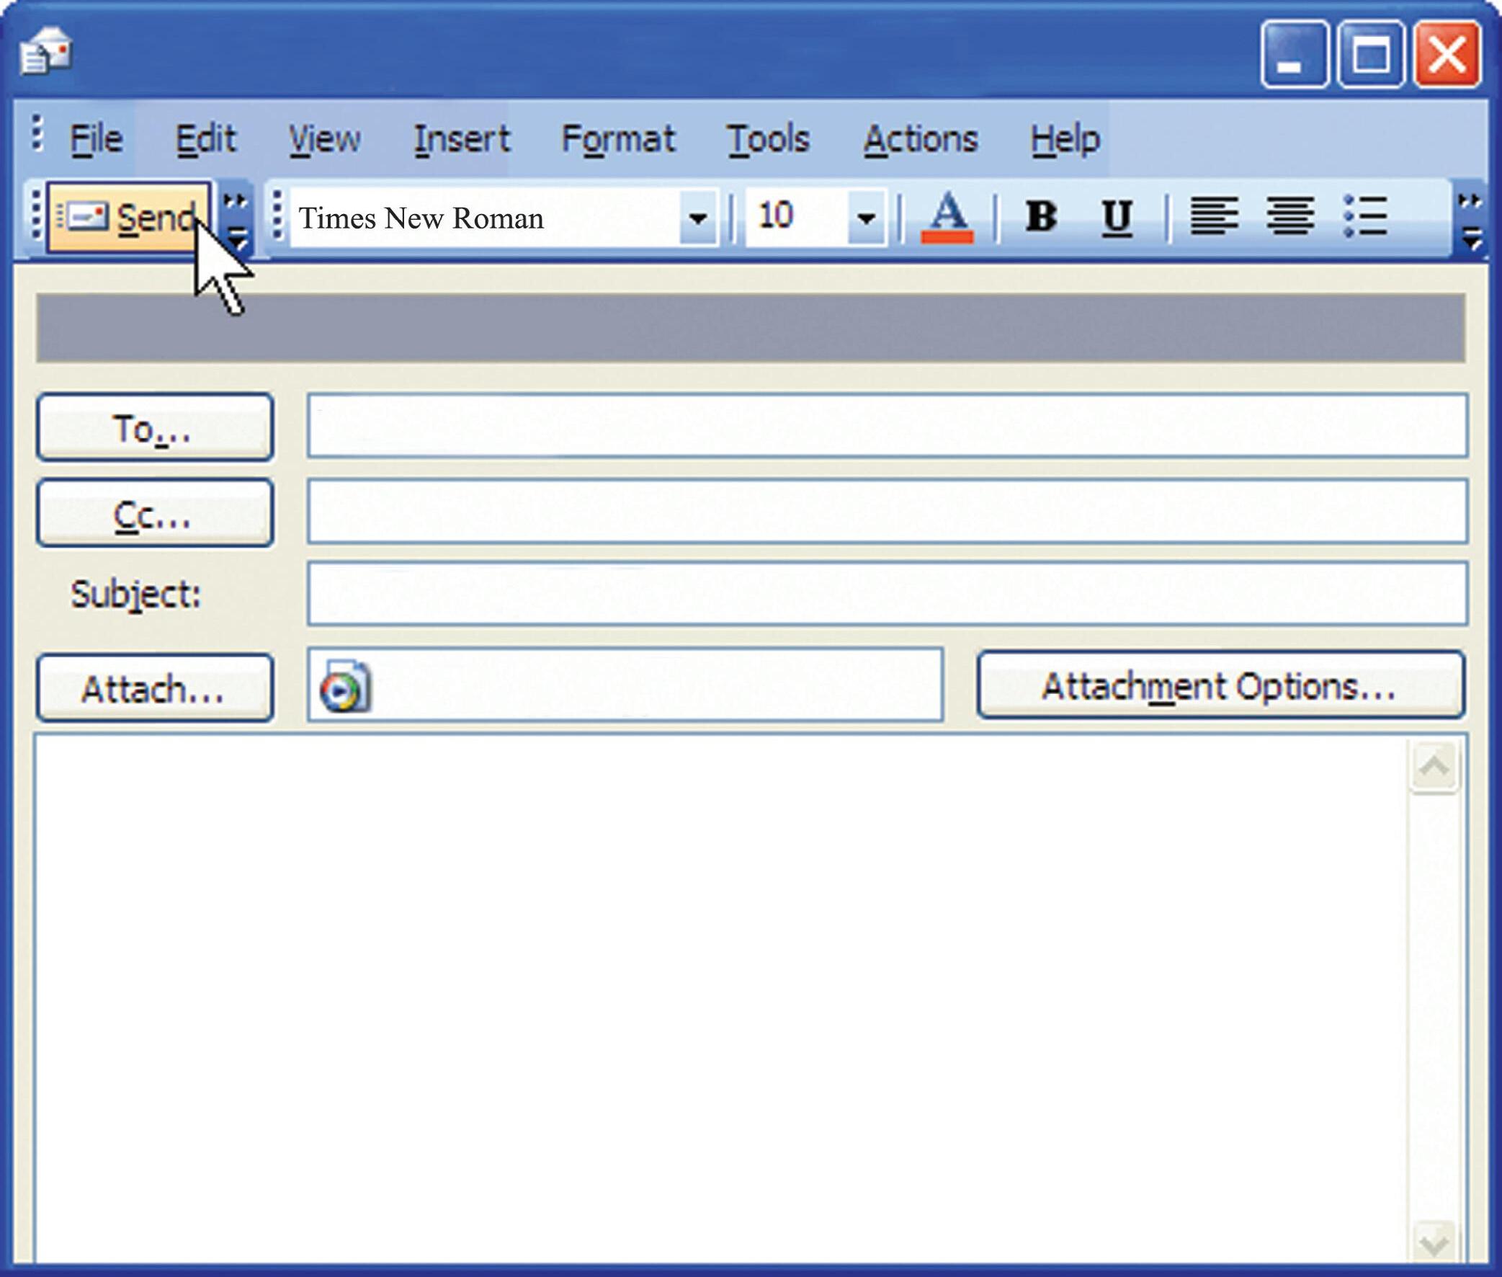Image resolution: width=1502 pixels, height=1277 pixels.
Task: Open the Times New Roman font dropdown
Action: [x=698, y=217]
